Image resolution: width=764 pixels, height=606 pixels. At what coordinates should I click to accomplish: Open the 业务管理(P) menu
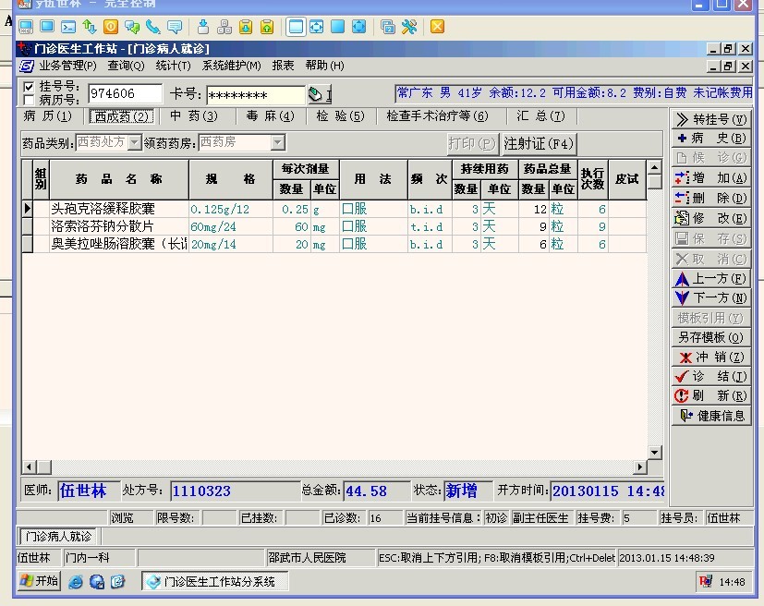point(67,66)
